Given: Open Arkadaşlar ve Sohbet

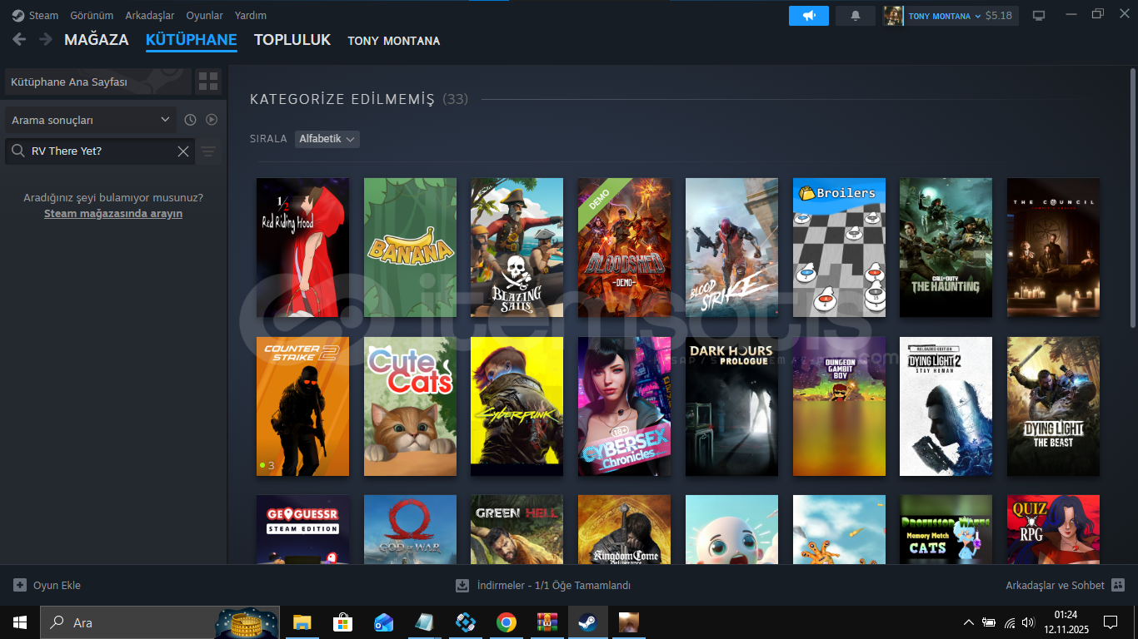Looking at the screenshot, I should [1056, 586].
